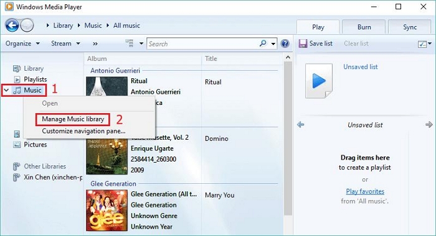Click the Unknown Genre text

[154, 216]
